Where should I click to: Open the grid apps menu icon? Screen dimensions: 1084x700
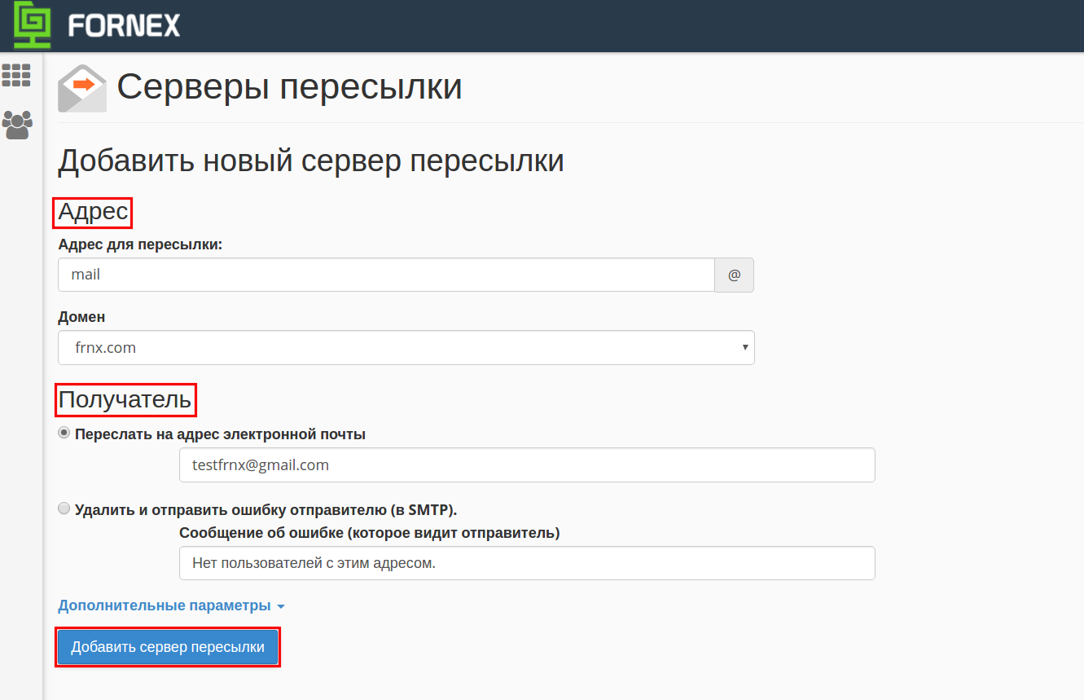(x=16, y=75)
